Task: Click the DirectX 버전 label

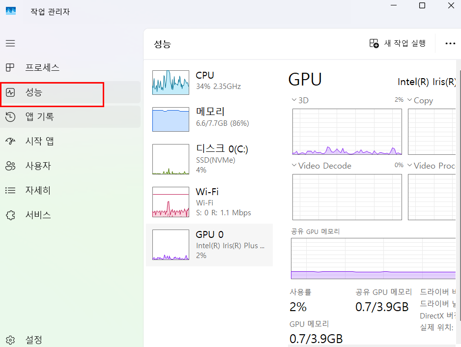Action: pyautogui.click(x=437, y=316)
